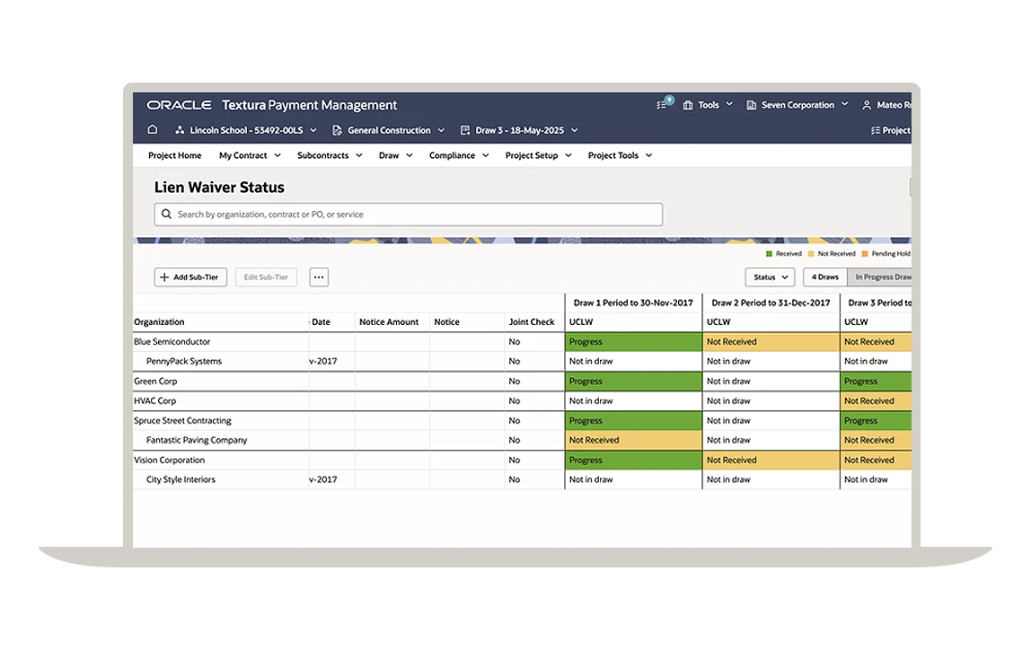1031x650 pixels.
Task: Switch to the 4 Draws view
Action: (824, 277)
